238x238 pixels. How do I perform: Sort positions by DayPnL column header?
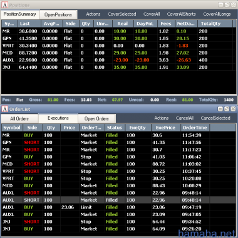point(145,24)
